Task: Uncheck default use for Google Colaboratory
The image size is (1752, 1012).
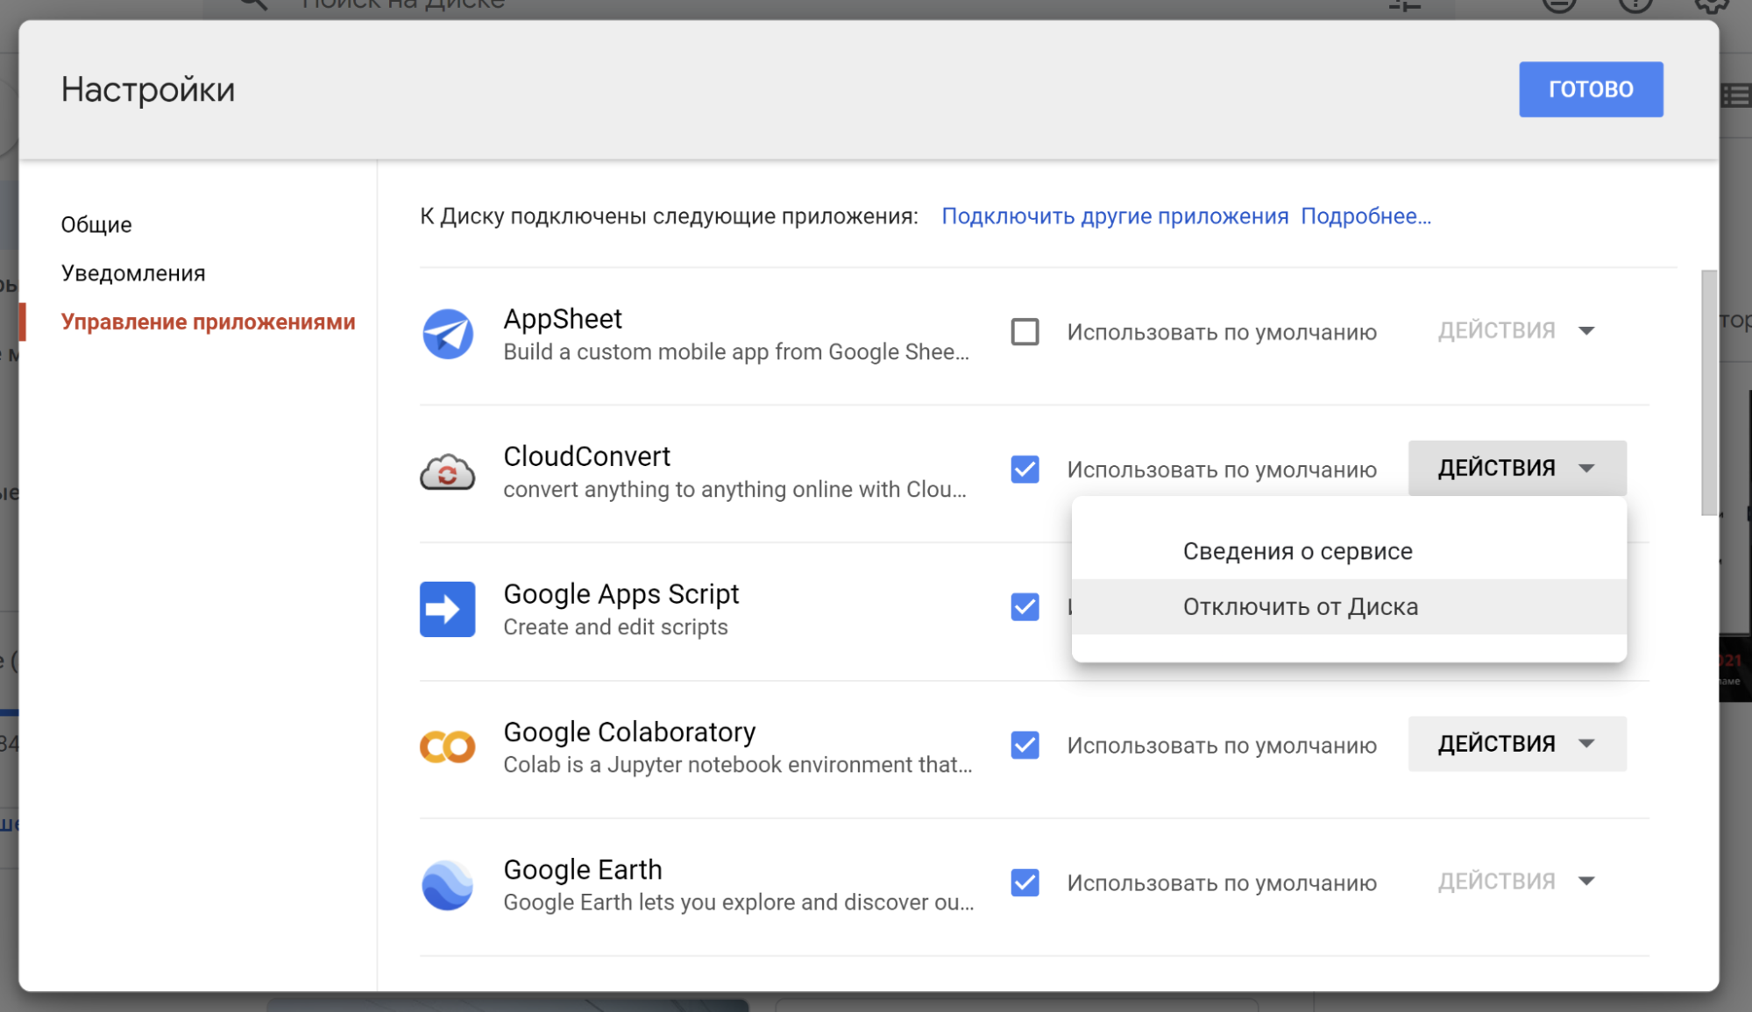Action: pyautogui.click(x=1025, y=745)
